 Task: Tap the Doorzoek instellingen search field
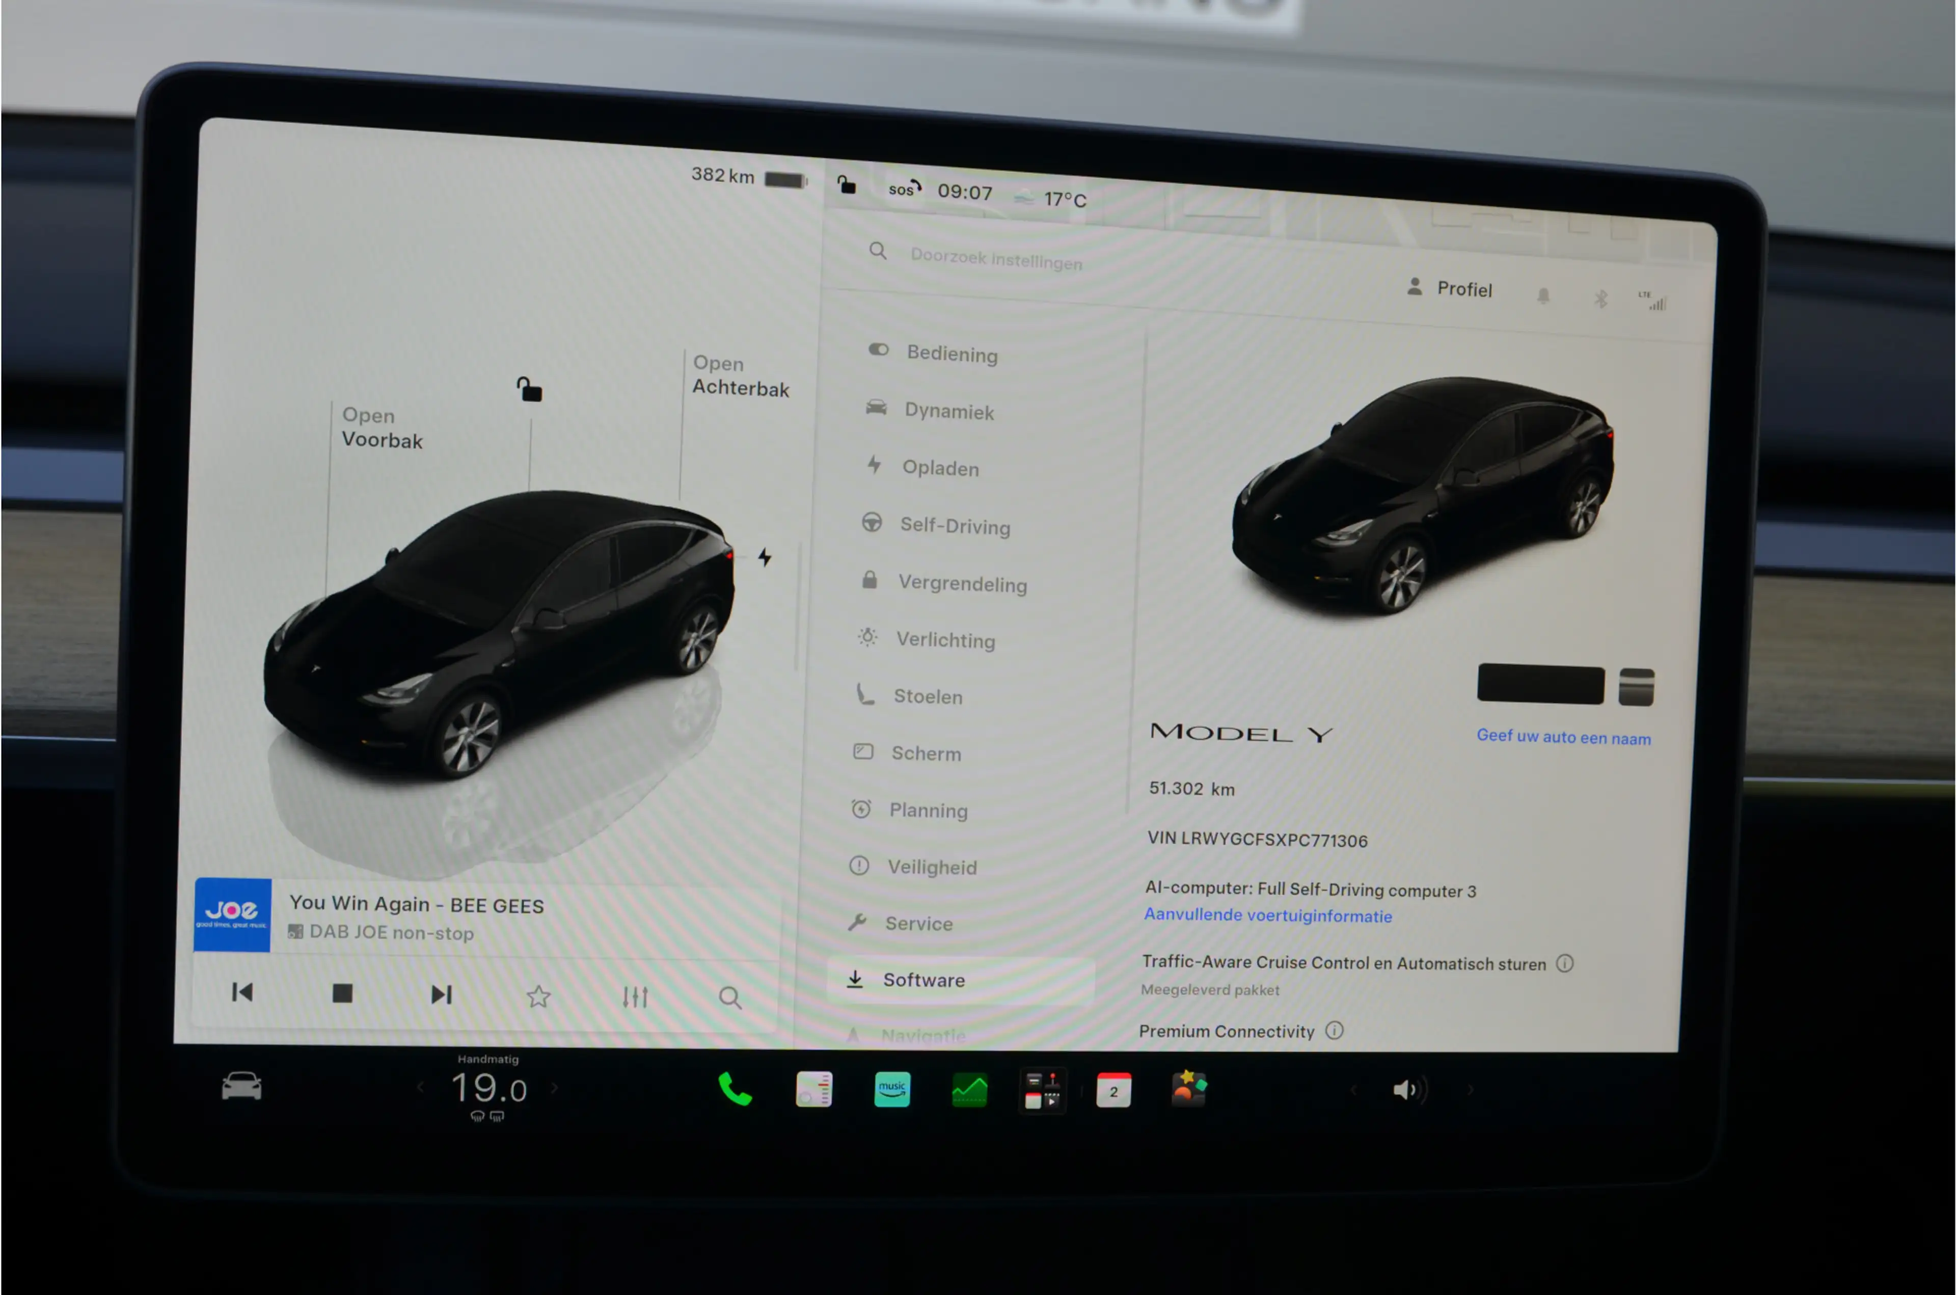[995, 258]
